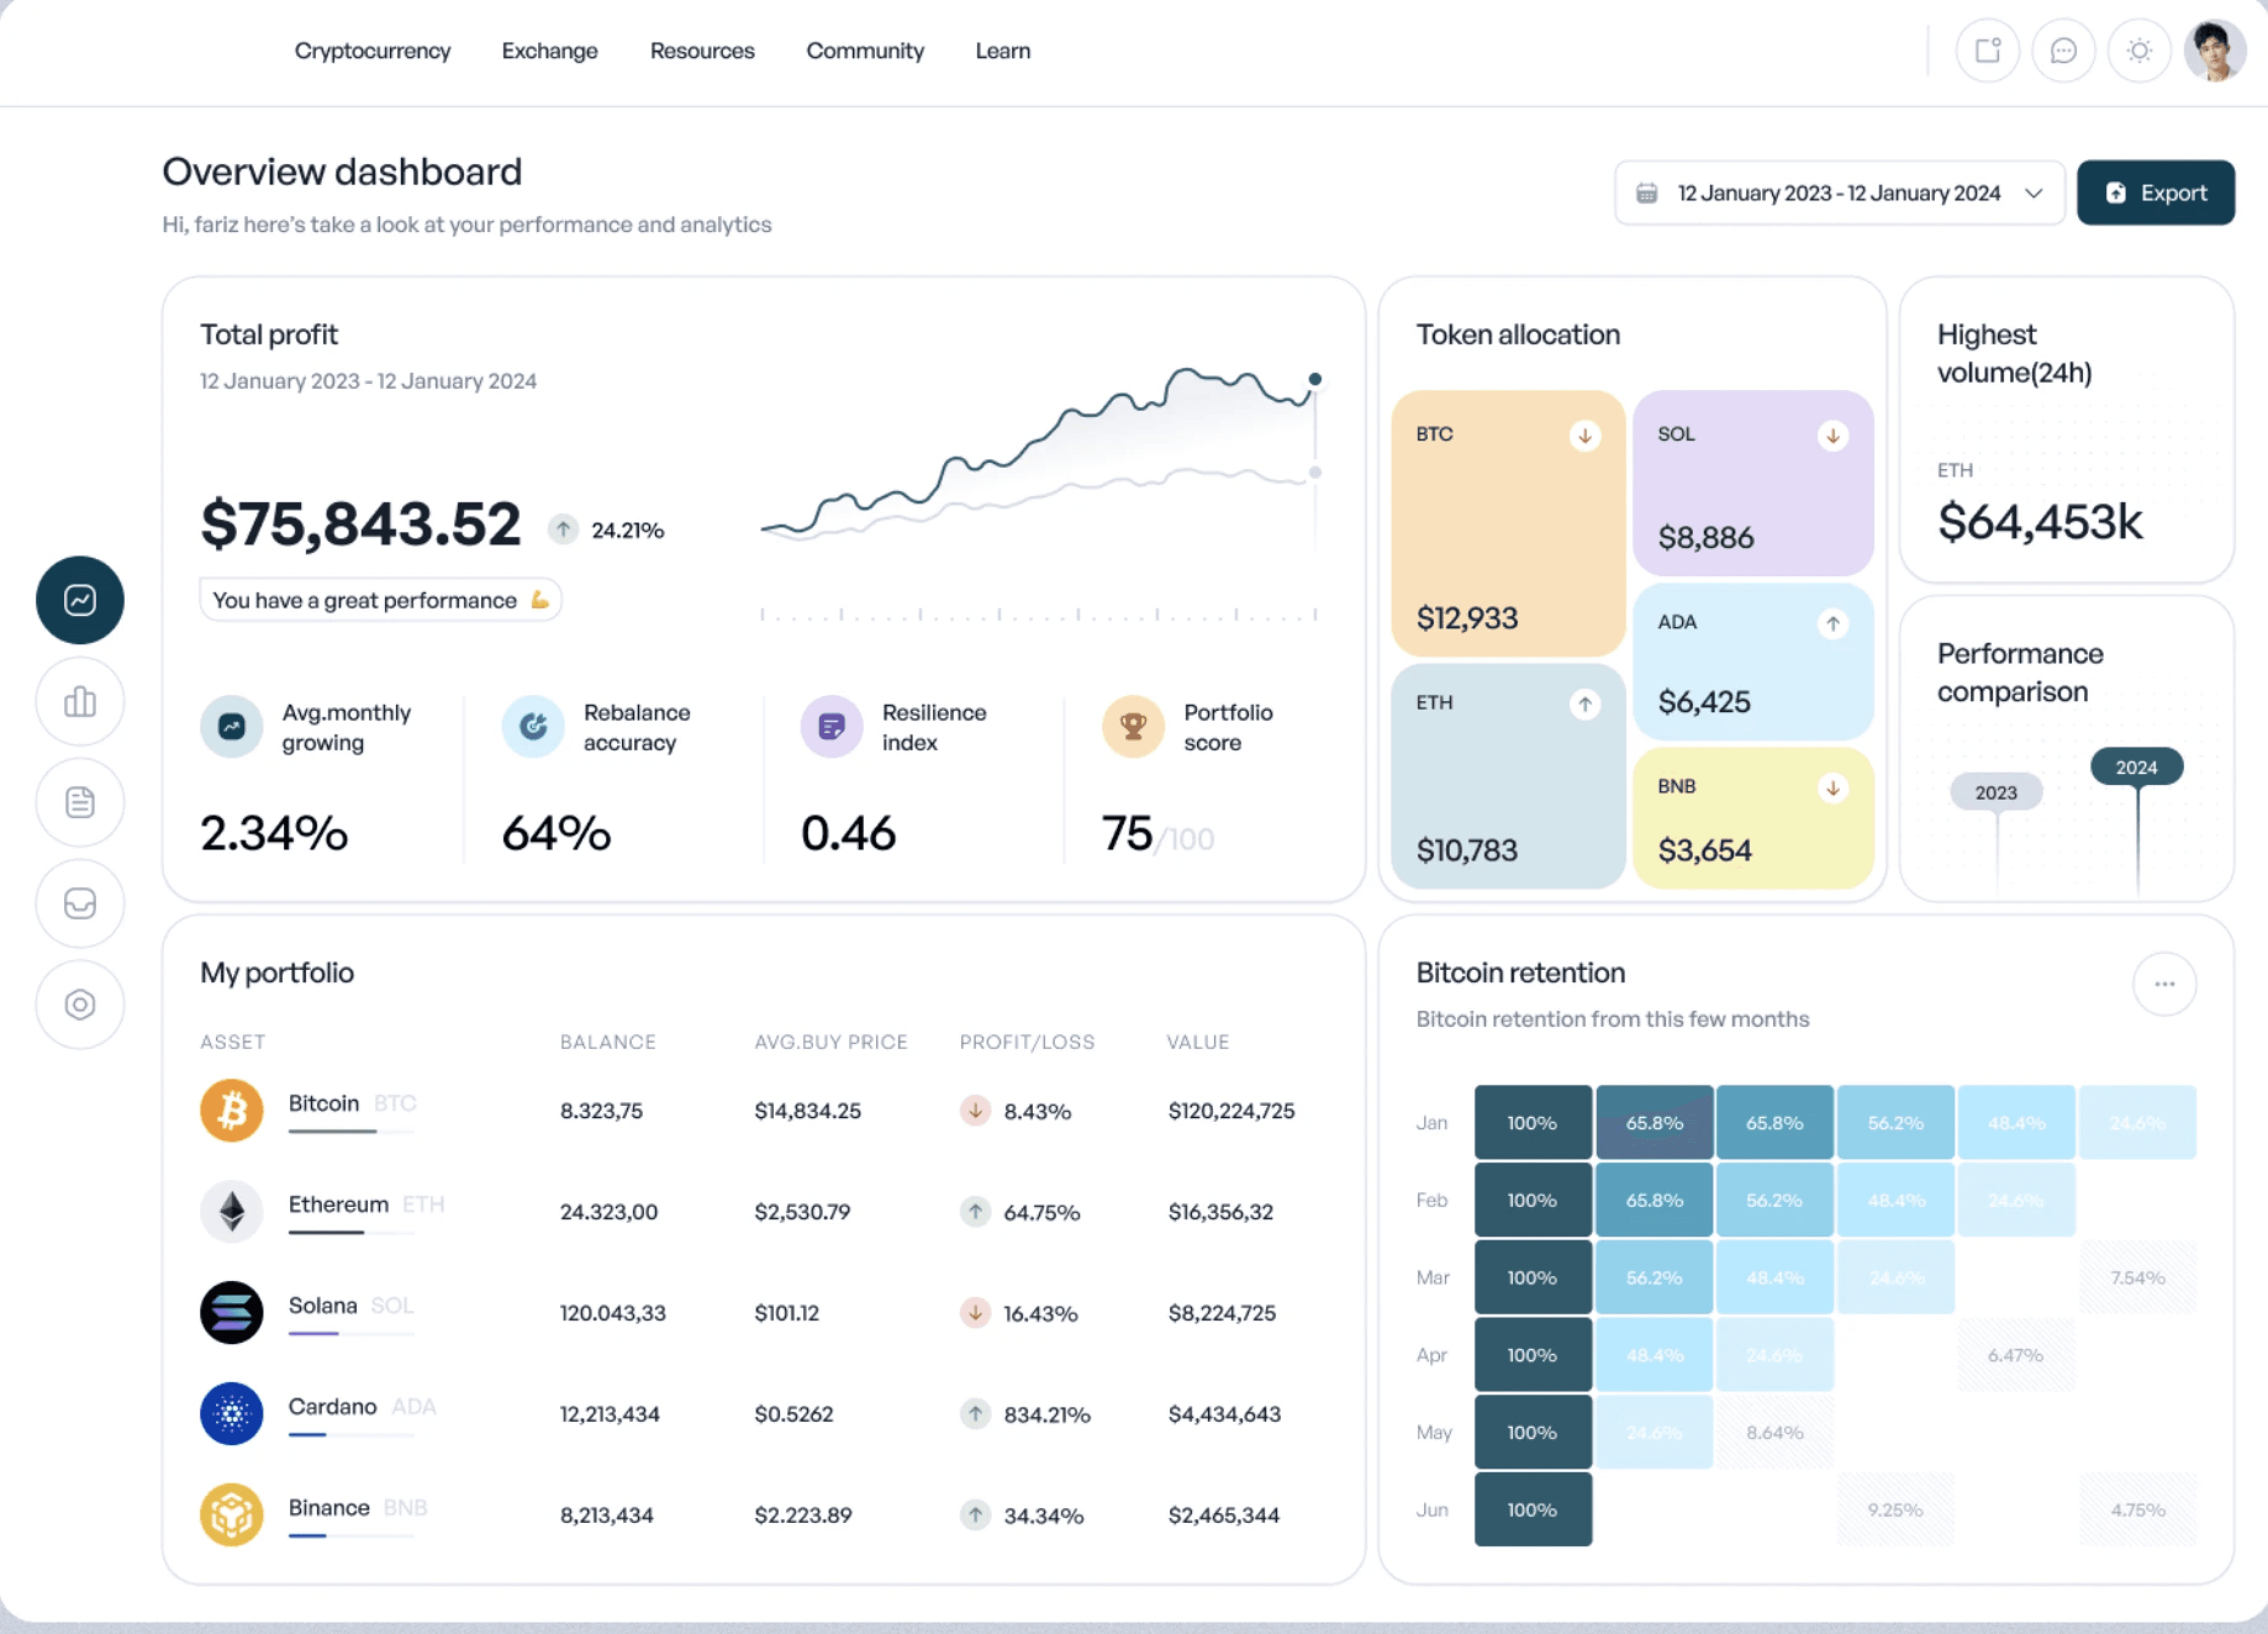This screenshot has width=2268, height=1634.
Task: Click Bitcoin profit/loss down-arrow icon
Action: point(975,1110)
